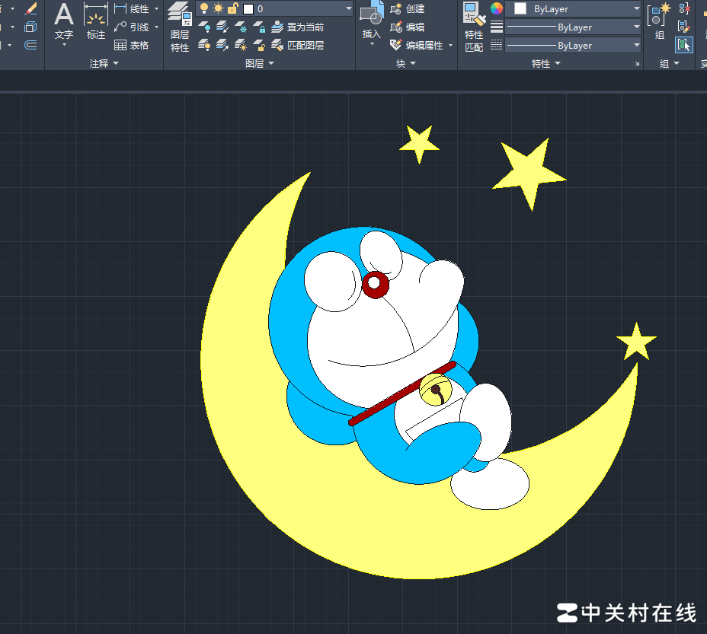The height and width of the screenshot is (634, 707).
Task: Toggle layer freeze sun icon in layer dropdown
Action: point(219,8)
